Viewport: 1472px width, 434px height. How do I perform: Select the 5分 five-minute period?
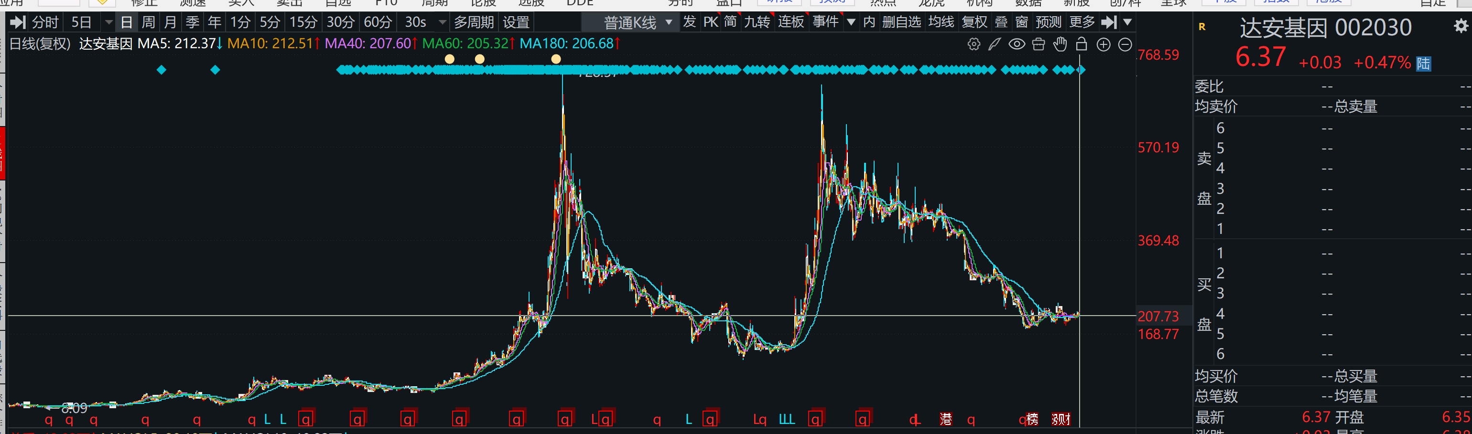pos(270,22)
